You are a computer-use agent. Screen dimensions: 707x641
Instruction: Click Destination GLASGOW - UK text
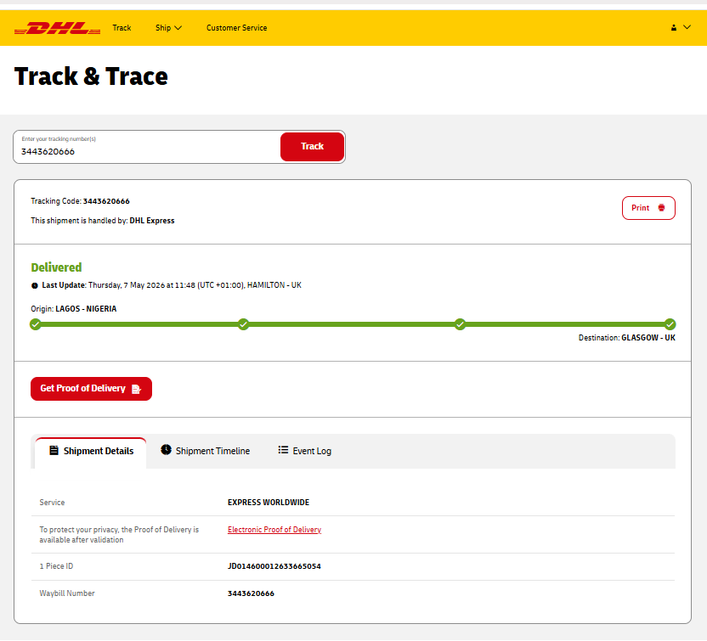click(627, 338)
